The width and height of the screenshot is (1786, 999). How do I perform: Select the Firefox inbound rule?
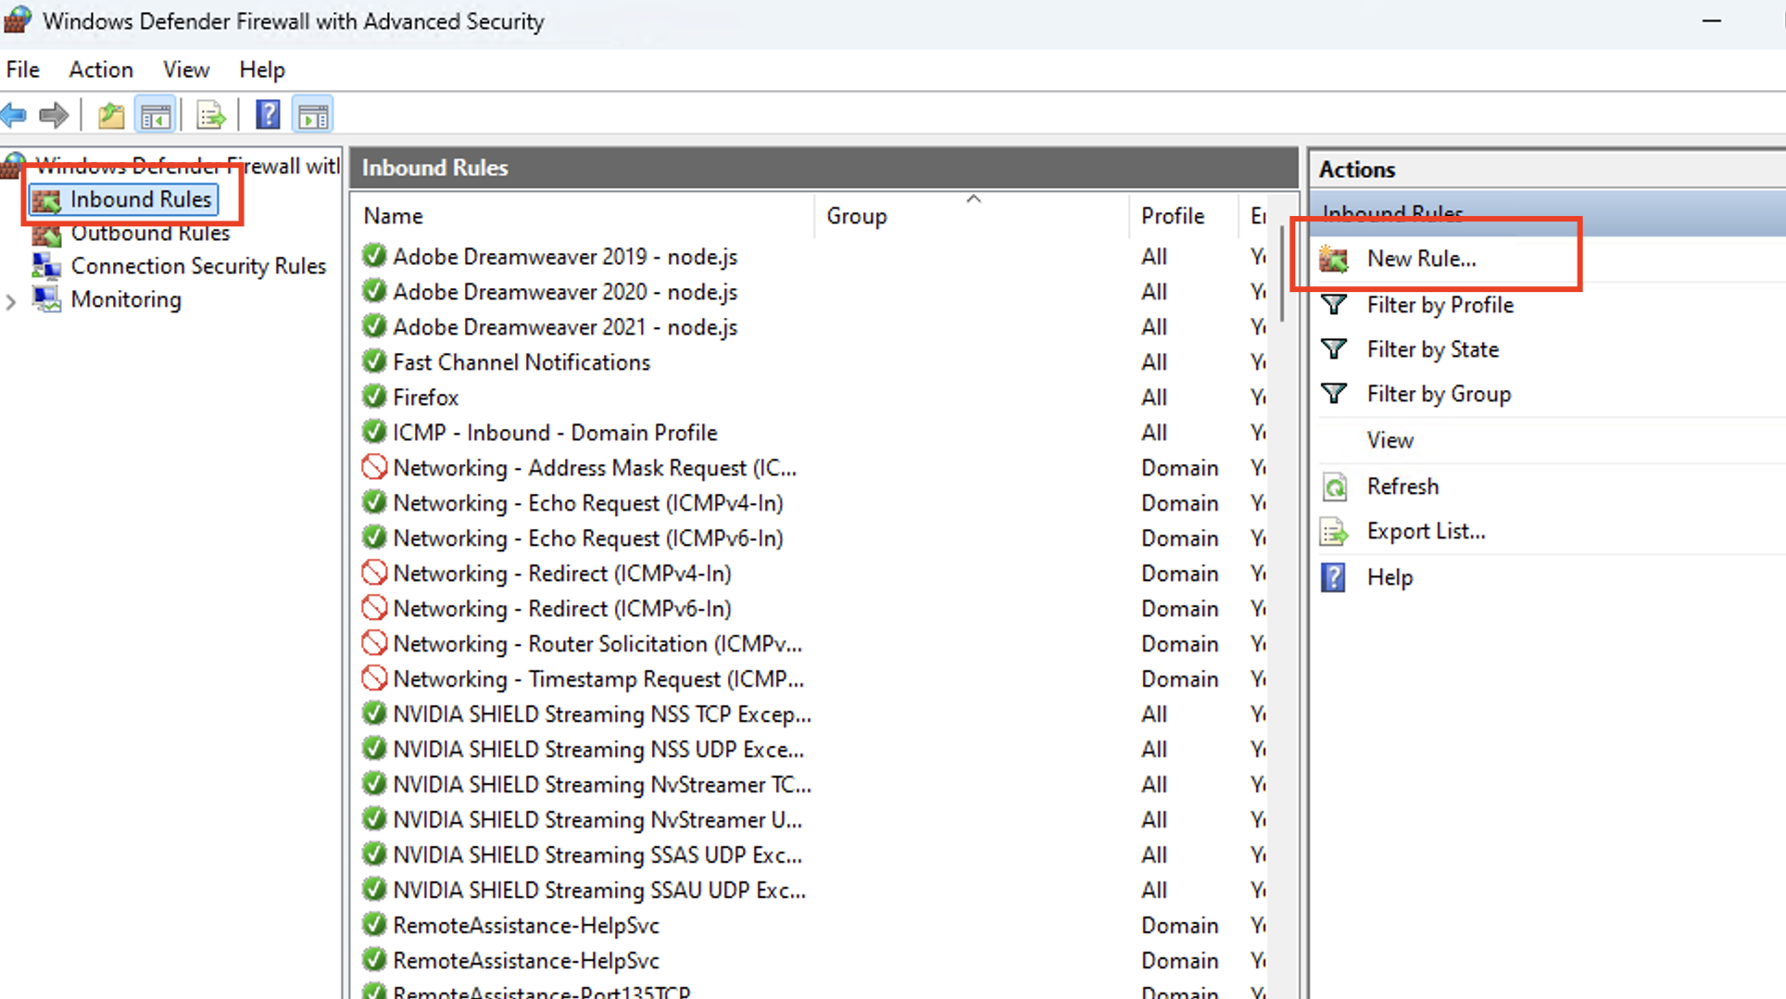tap(425, 398)
